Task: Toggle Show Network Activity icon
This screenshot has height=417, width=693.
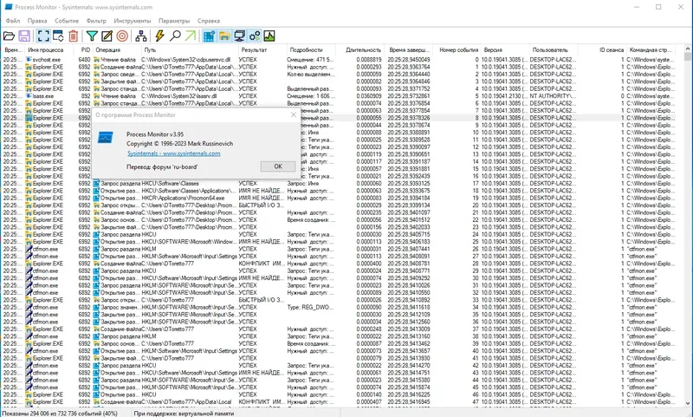Action: [240, 36]
